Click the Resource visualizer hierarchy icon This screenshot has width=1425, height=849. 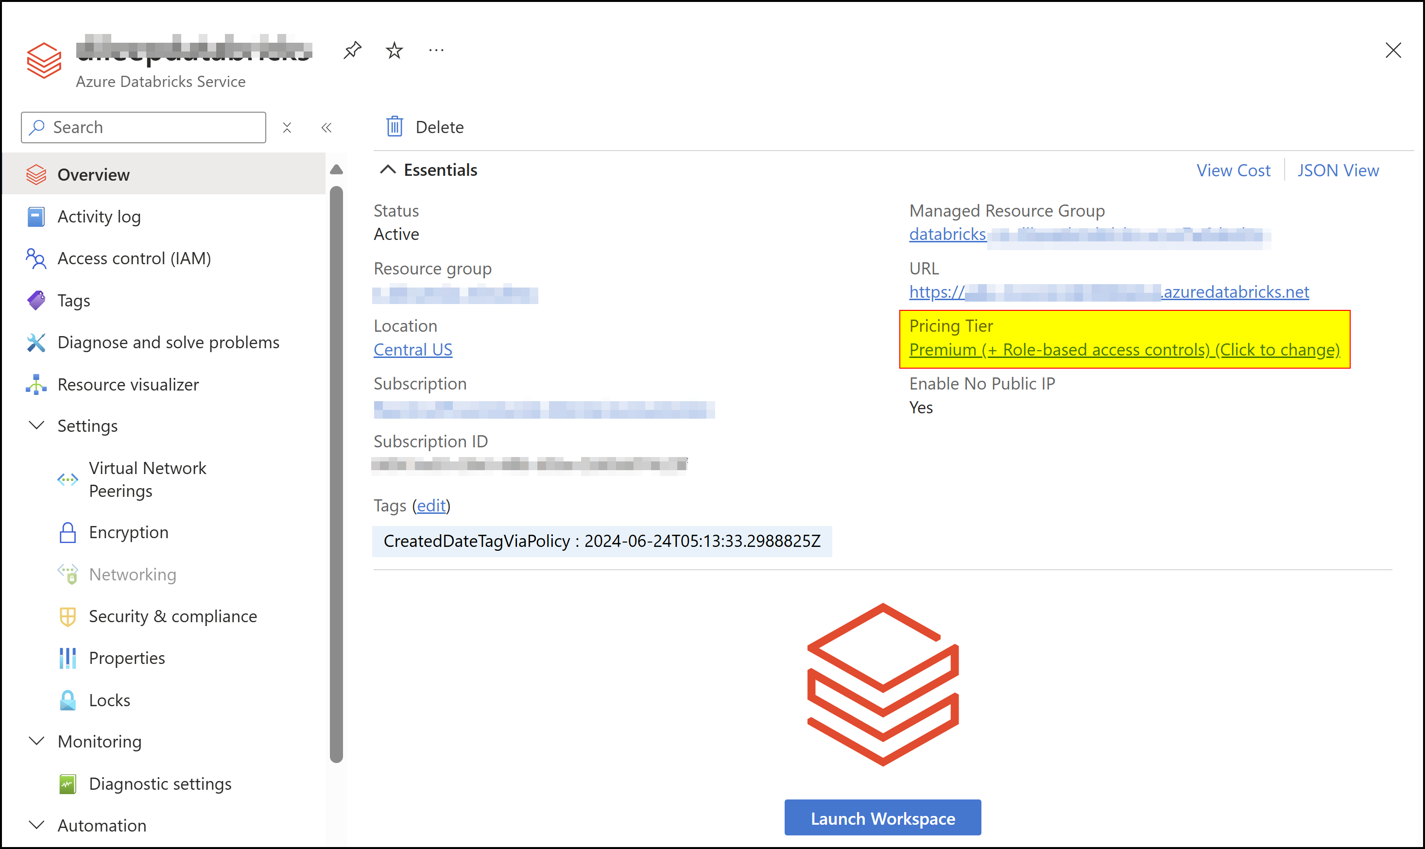pos(36,385)
